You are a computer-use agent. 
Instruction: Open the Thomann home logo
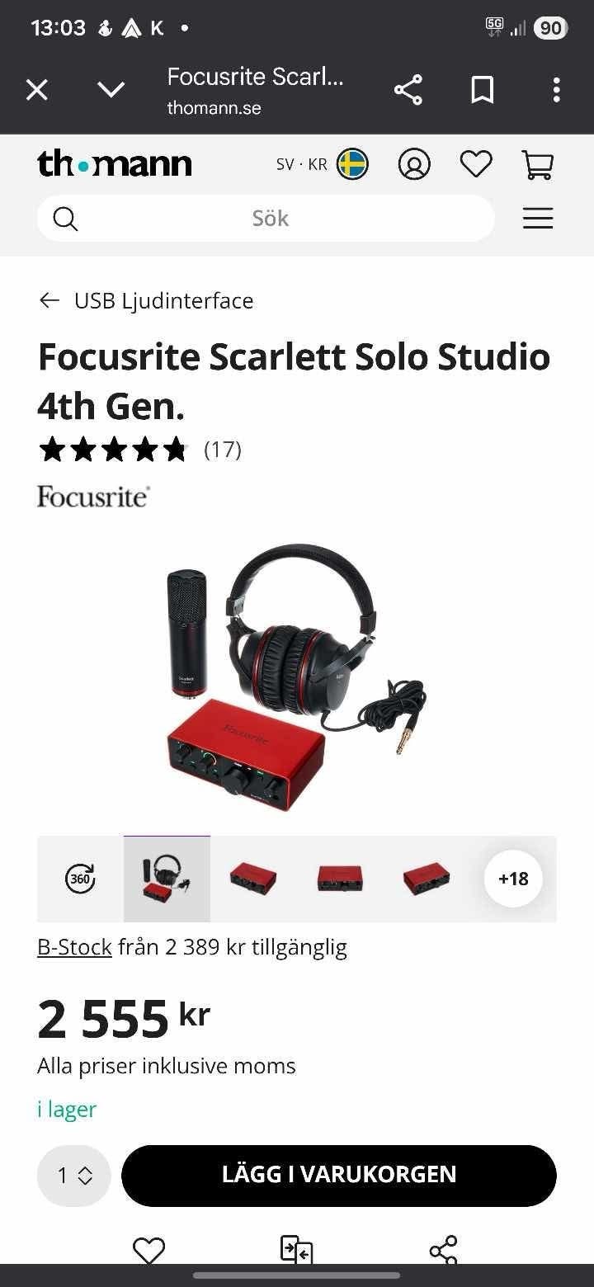tap(115, 164)
